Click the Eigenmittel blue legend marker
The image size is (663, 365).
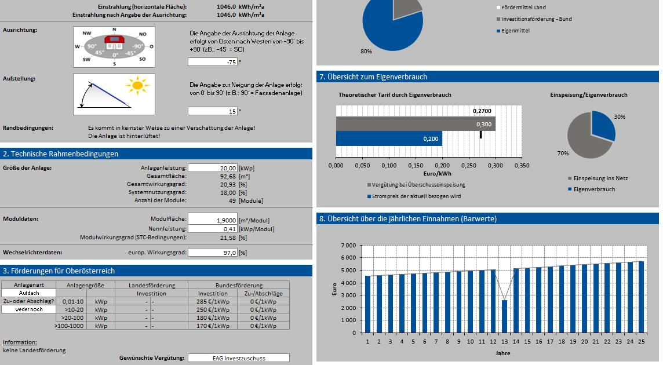point(498,31)
